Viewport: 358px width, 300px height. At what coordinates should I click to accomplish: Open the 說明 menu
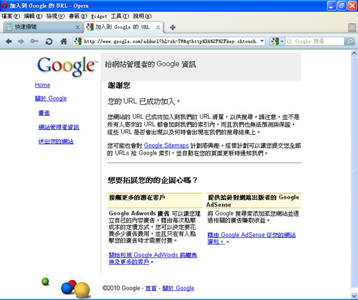[142, 16]
